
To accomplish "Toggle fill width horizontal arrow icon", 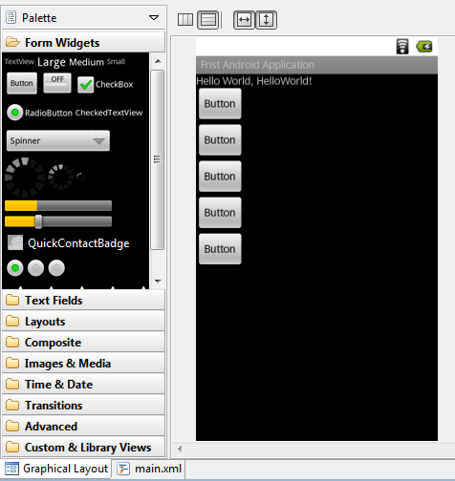I will point(244,20).
